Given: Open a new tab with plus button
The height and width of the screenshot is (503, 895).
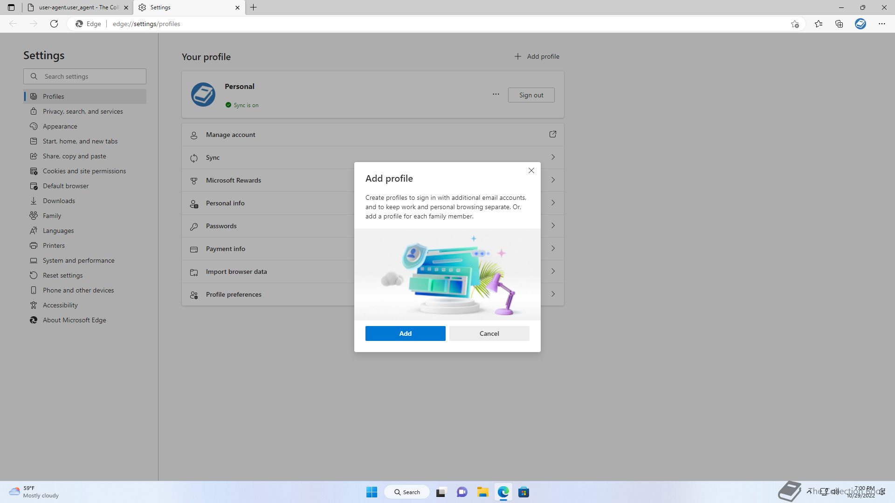Looking at the screenshot, I should coord(254,7).
